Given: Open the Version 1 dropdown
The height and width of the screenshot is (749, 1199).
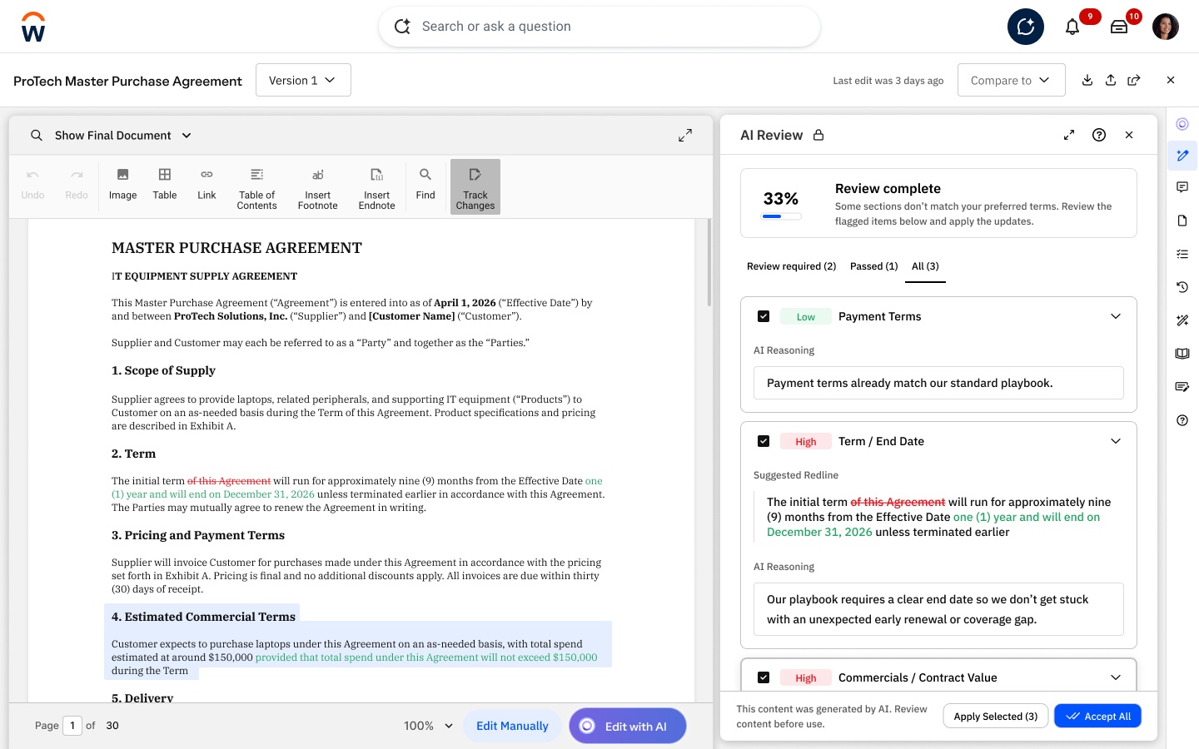Looking at the screenshot, I should 303,80.
